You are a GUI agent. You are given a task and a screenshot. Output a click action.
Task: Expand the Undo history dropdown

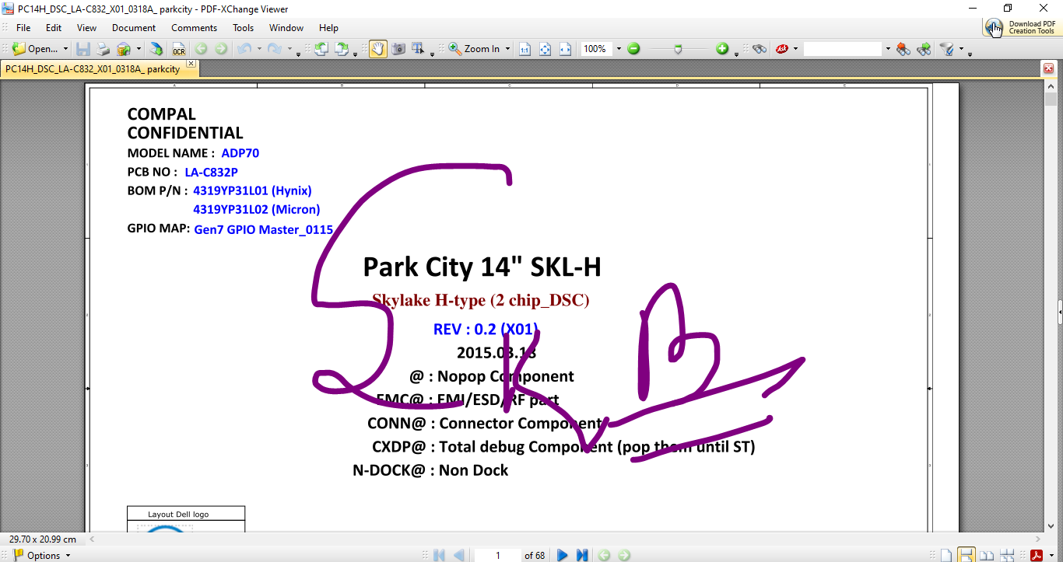coord(258,49)
